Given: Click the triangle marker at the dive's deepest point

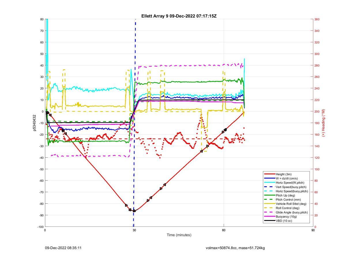Looking at the screenshot, I should (x=134, y=211).
